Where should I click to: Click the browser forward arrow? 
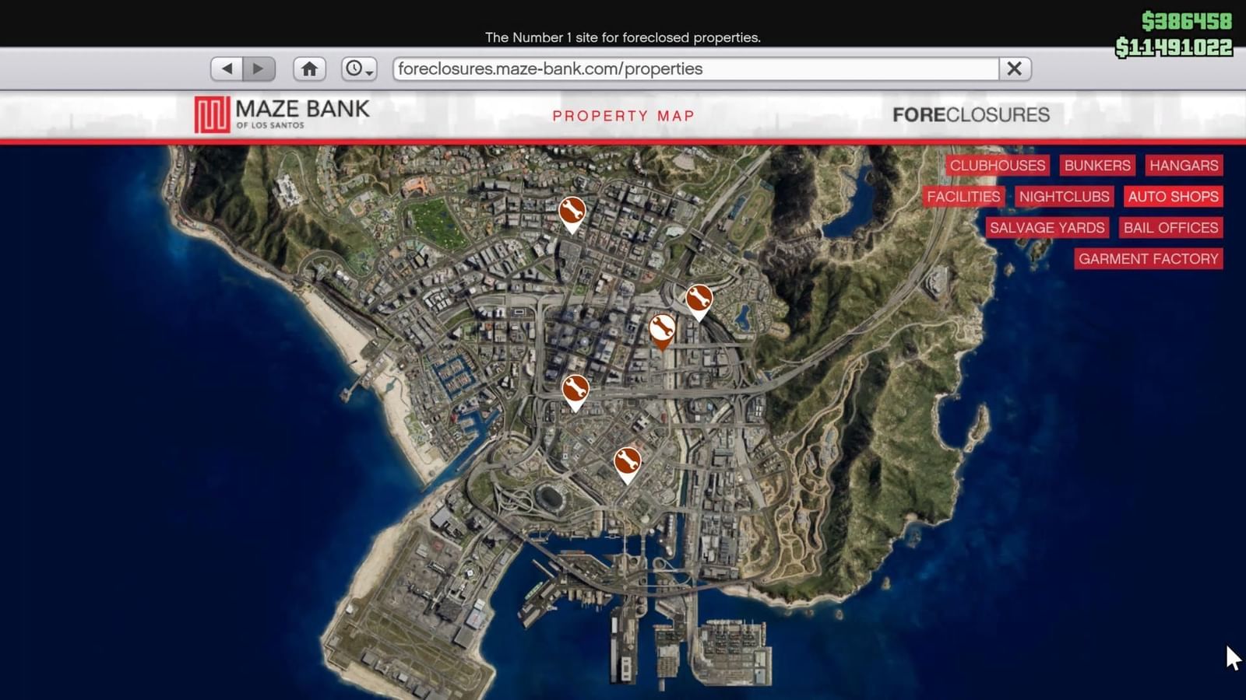[257, 68]
